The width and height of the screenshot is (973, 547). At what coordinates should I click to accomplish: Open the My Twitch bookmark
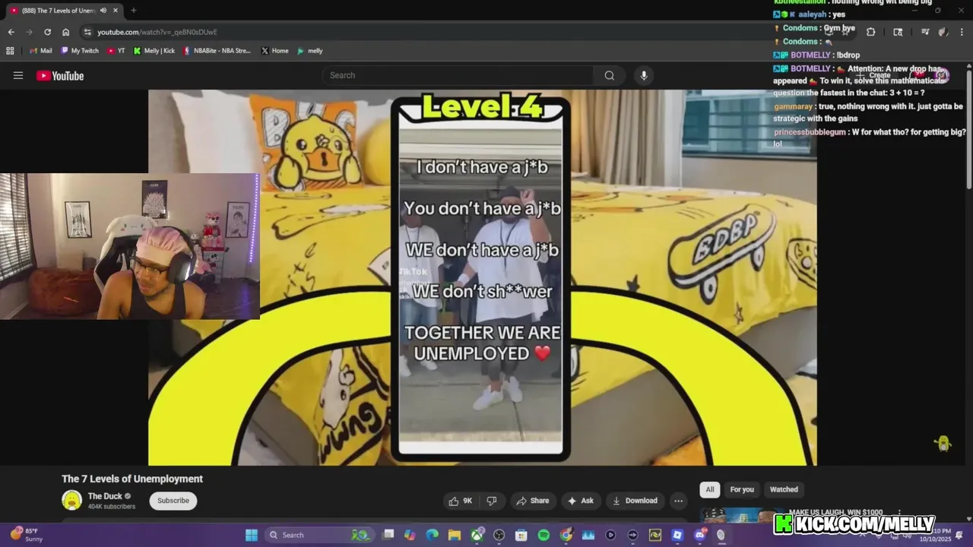click(79, 51)
